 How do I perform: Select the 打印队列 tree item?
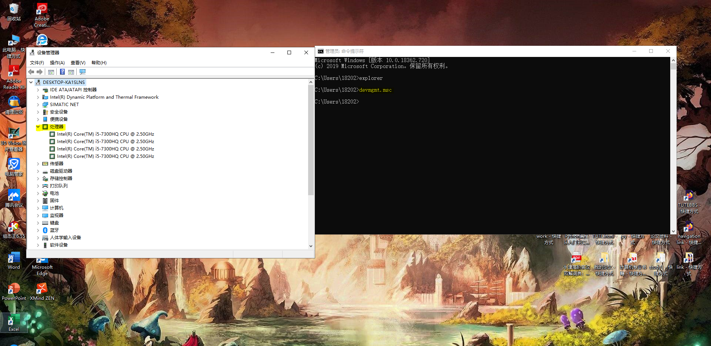pos(59,186)
